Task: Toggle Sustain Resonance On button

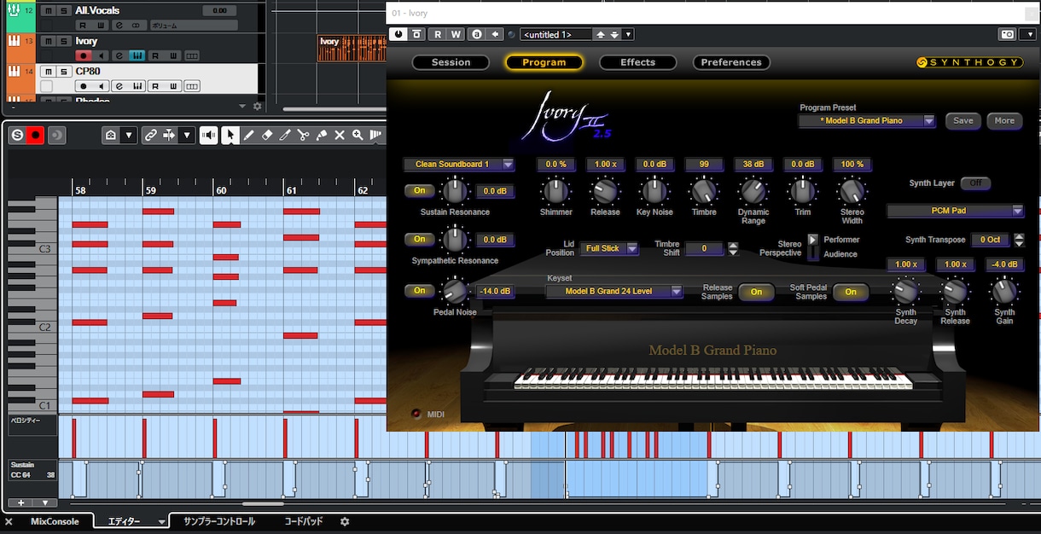Action: click(419, 191)
